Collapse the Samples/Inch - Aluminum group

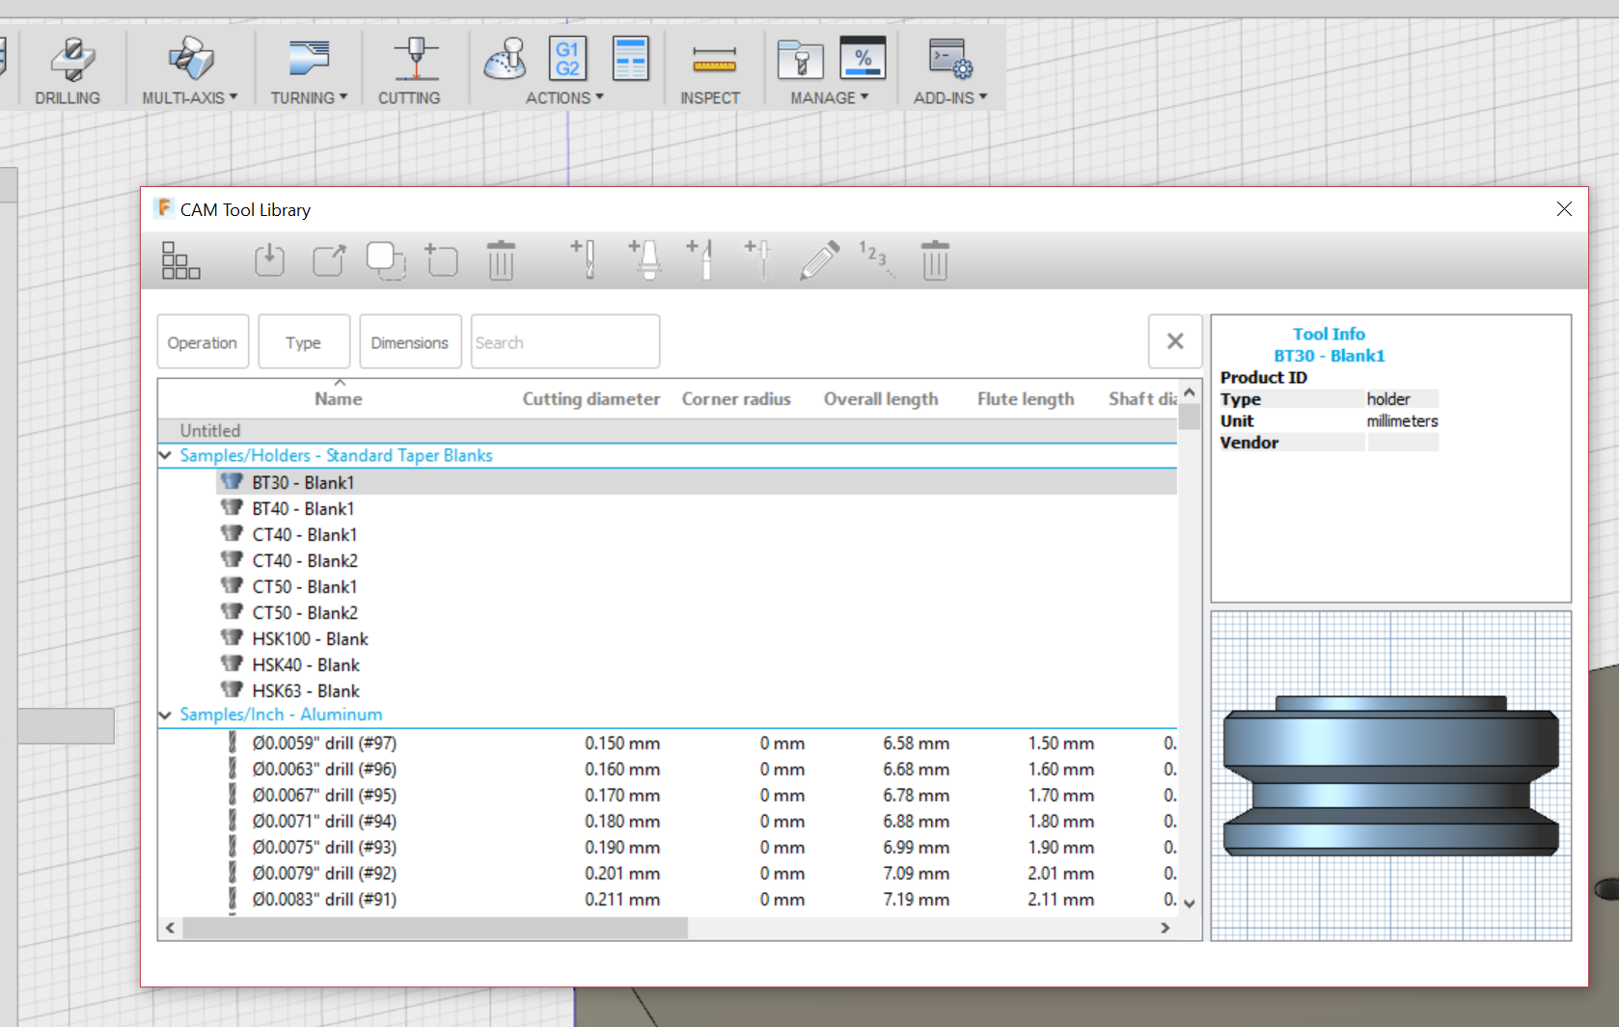(x=166, y=715)
